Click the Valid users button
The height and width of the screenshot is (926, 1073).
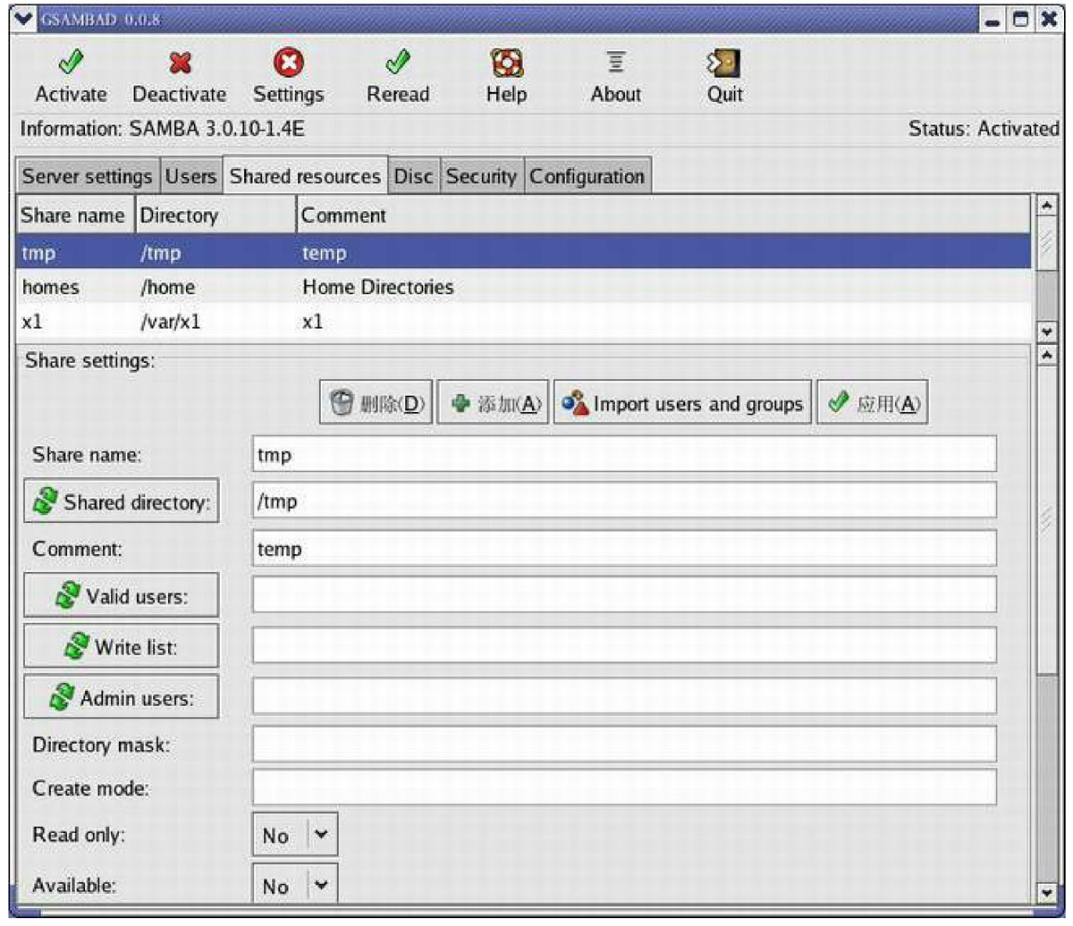[x=121, y=596]
